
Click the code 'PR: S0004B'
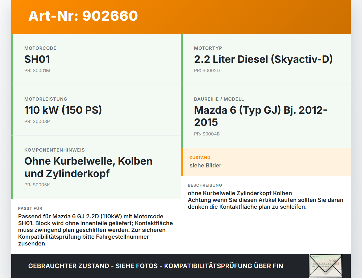207,134
